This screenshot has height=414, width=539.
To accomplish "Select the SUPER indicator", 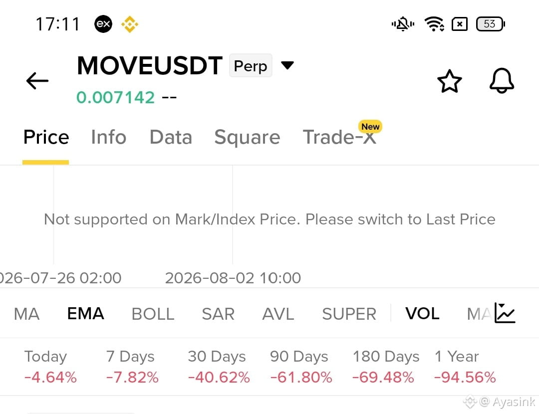I will click(349, 314).
